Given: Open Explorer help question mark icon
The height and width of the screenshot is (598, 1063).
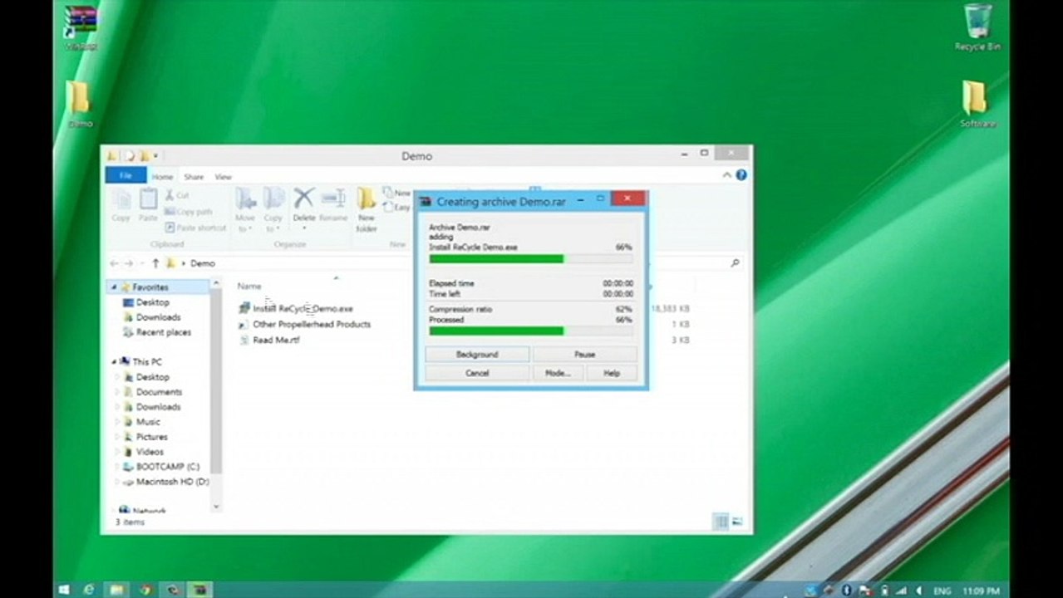Looking at the screenshot, I should tap(741, 175).
